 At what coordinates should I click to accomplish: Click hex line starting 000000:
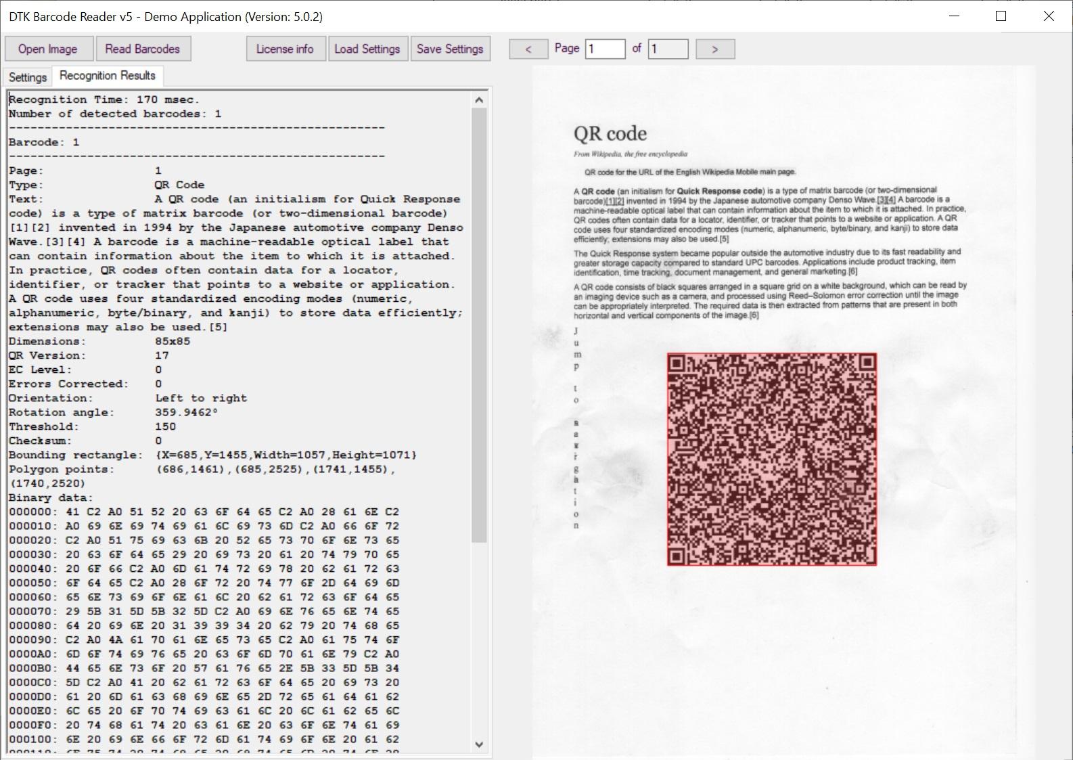[204, 512]
